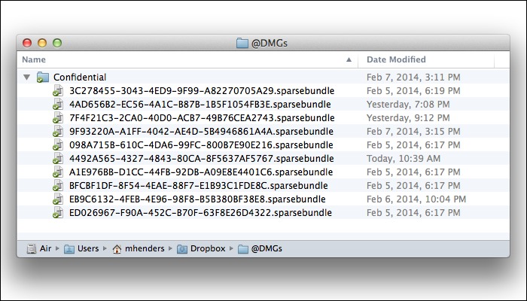The height and width of the screenshot is (301, 527).
Task: Select 098A715B-610C-4DA6 sparsebundle file
Action: (x=201, y=144)
